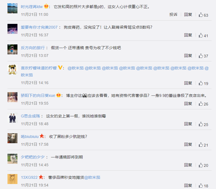Click 投诉 to report the first comment
Image resolution: width=216 pixels, height=189 pixels.
(x=173, y=14)
